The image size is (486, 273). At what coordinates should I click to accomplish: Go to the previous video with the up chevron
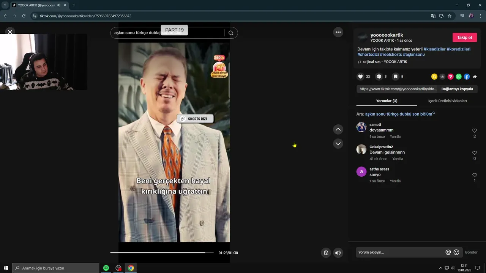point(338,130)
